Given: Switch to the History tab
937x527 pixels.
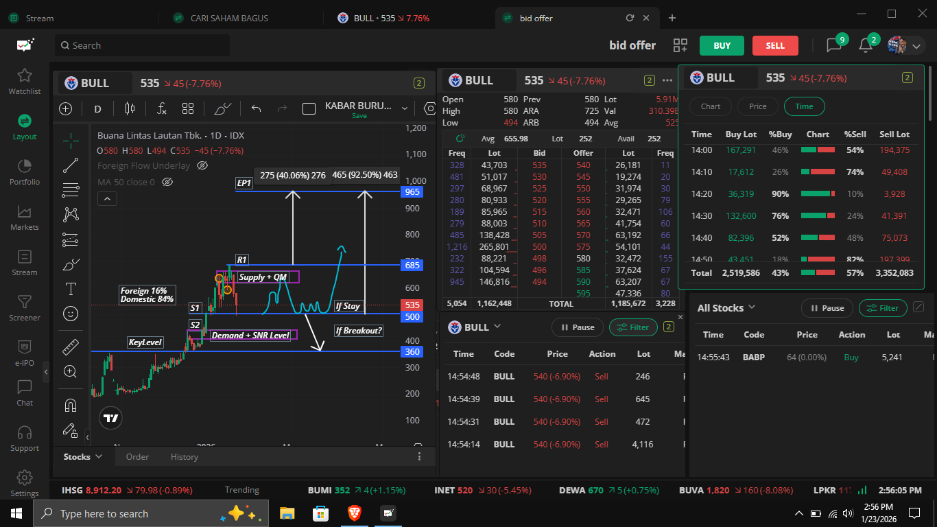Looking at the screenshot, I should pos(184,457).
